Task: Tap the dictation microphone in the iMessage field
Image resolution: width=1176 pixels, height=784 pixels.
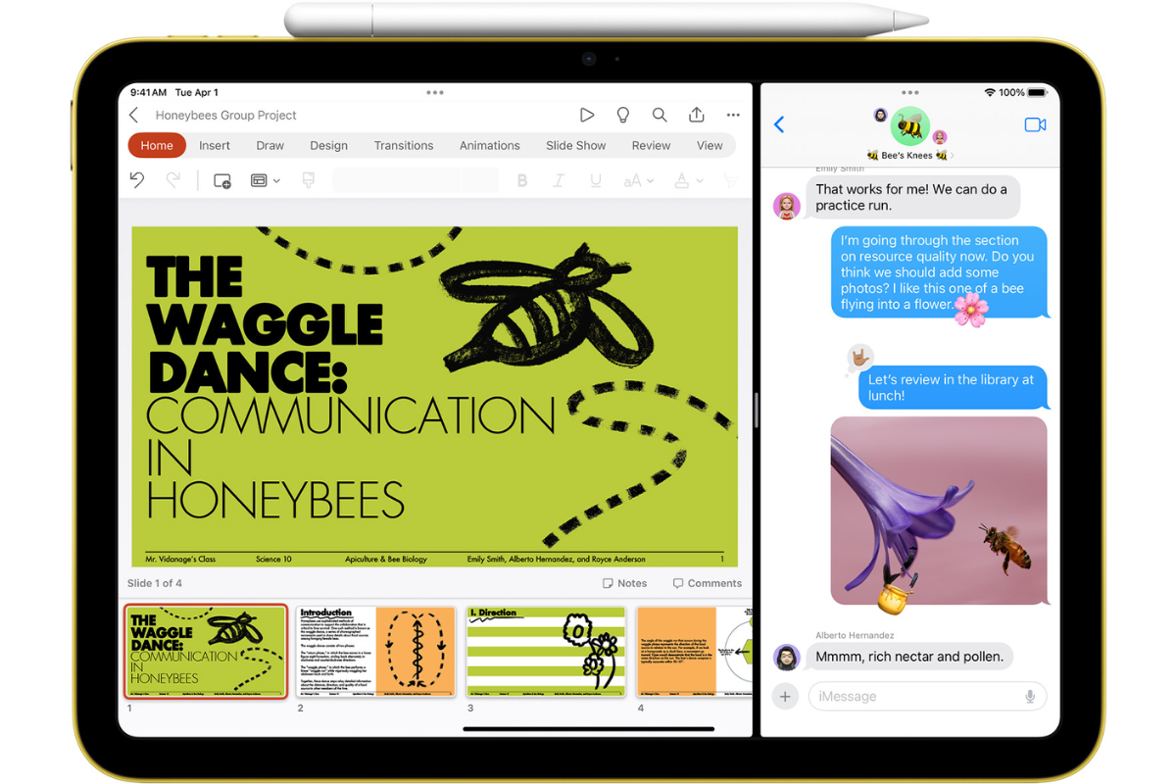Action: pyautogui.click(x=1029, y=697)
